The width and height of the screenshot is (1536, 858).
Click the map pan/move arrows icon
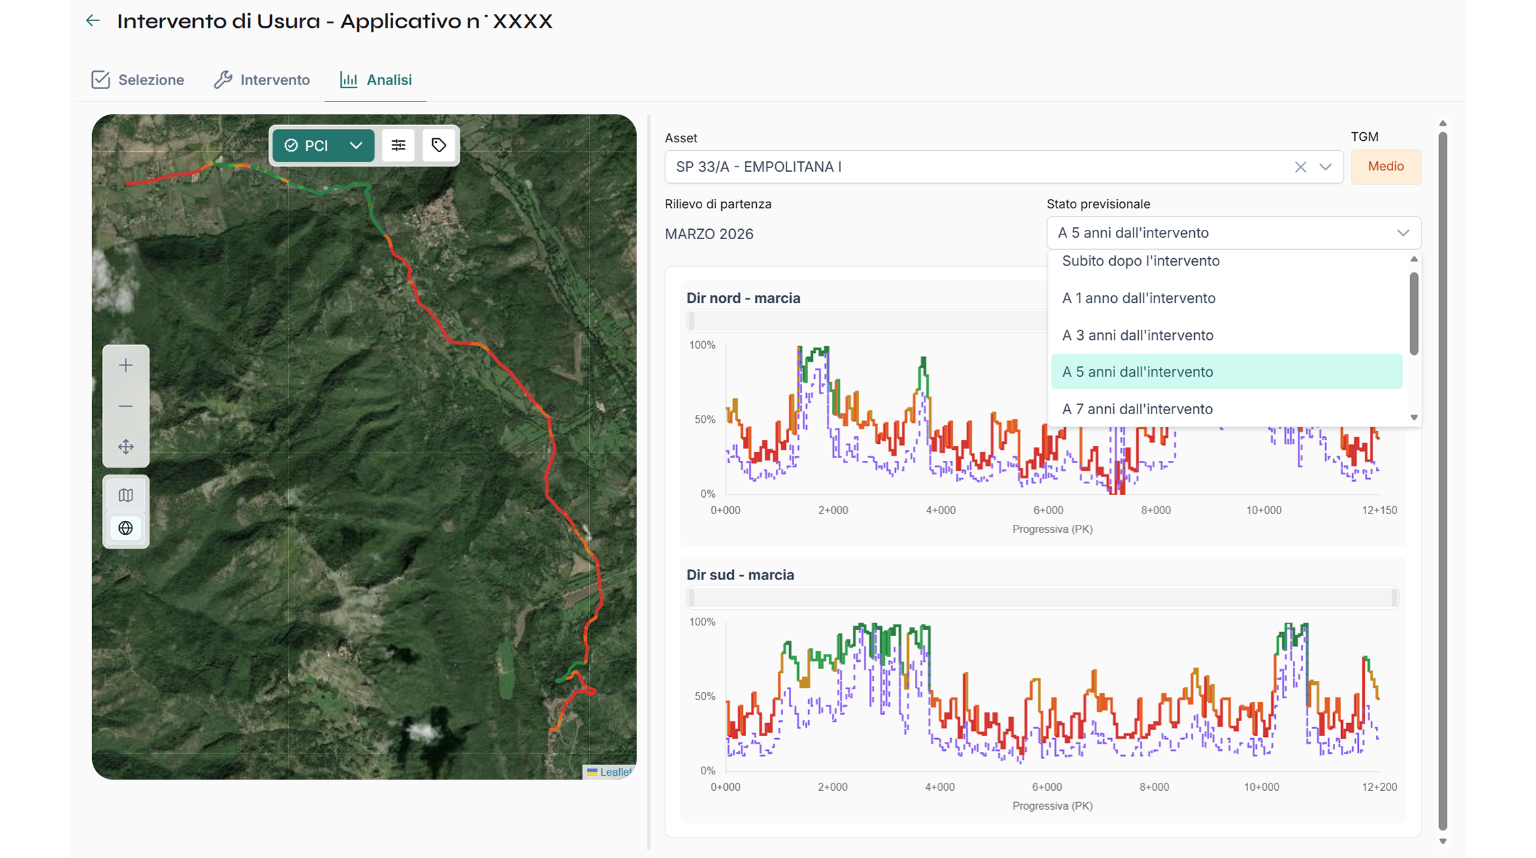coord(126,447)
